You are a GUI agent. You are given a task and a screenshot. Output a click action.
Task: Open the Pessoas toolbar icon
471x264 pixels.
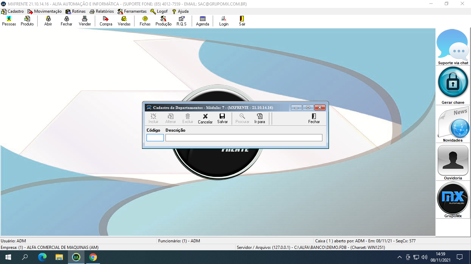click(9, 21)
